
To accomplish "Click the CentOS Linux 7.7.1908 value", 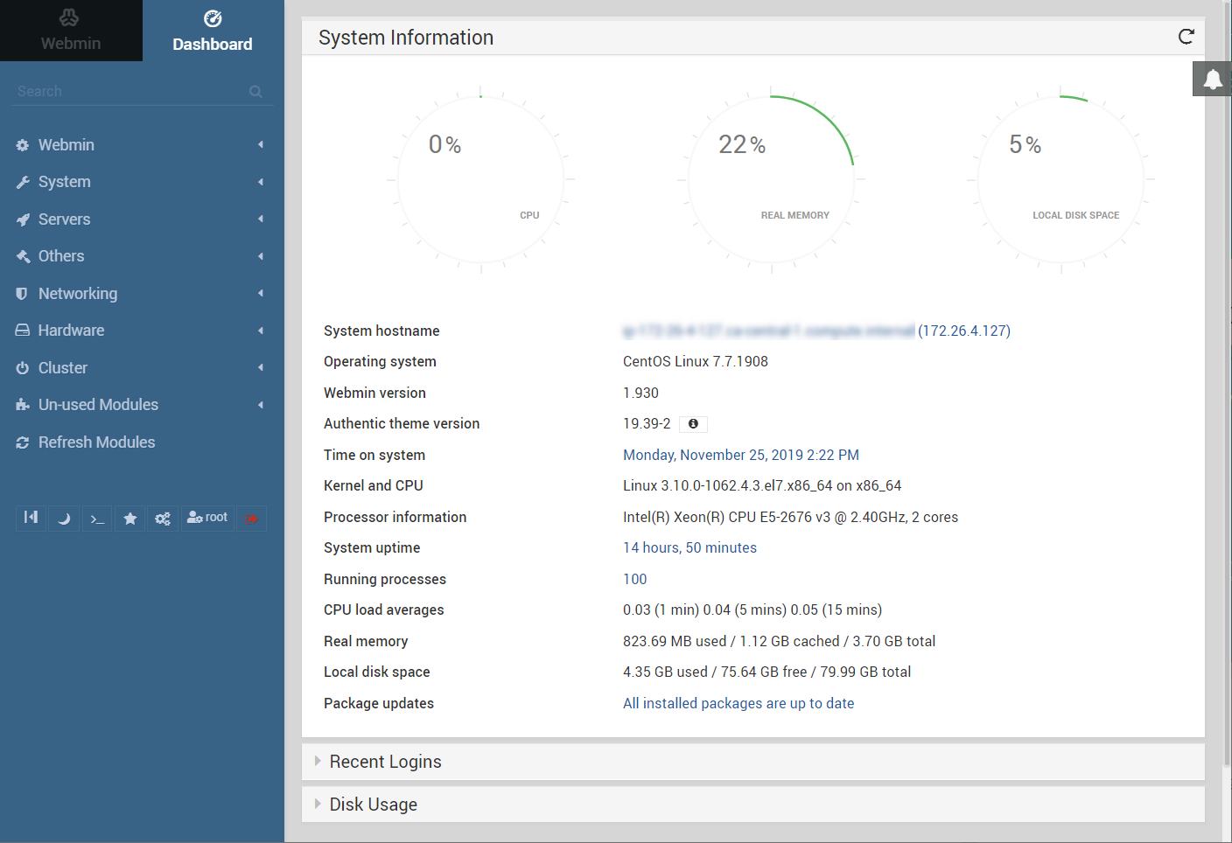I will tap(696, 362).
